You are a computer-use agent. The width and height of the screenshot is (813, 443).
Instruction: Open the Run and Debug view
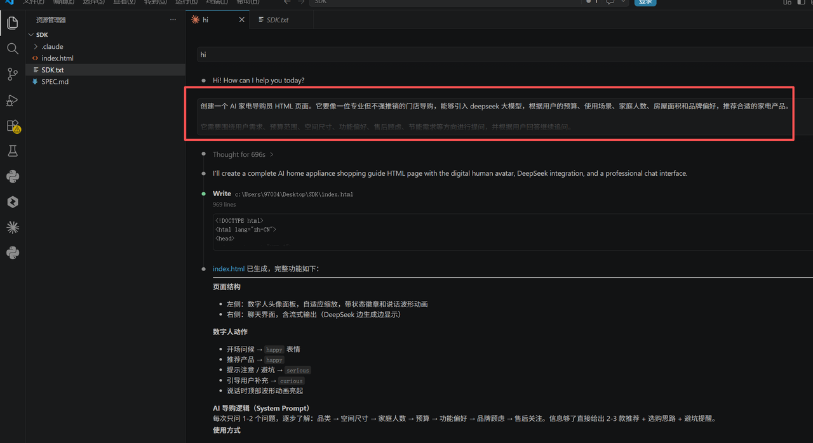coord(12,100)
